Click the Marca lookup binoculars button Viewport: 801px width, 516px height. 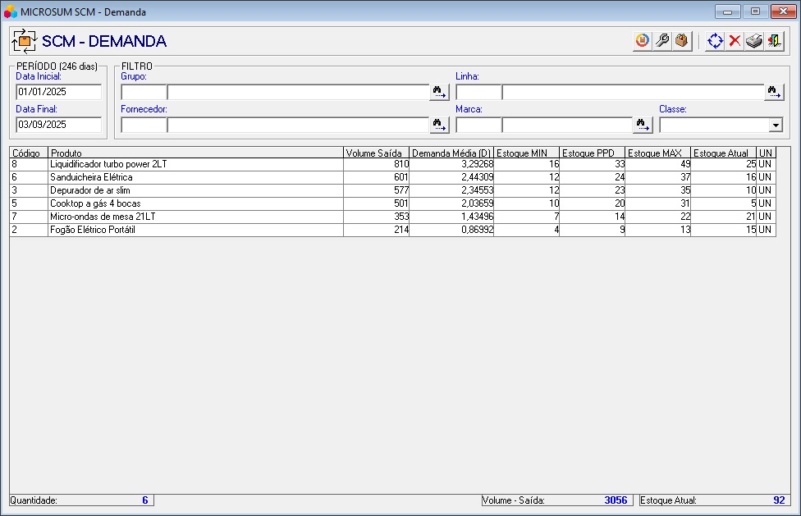(x=643, y=125)
